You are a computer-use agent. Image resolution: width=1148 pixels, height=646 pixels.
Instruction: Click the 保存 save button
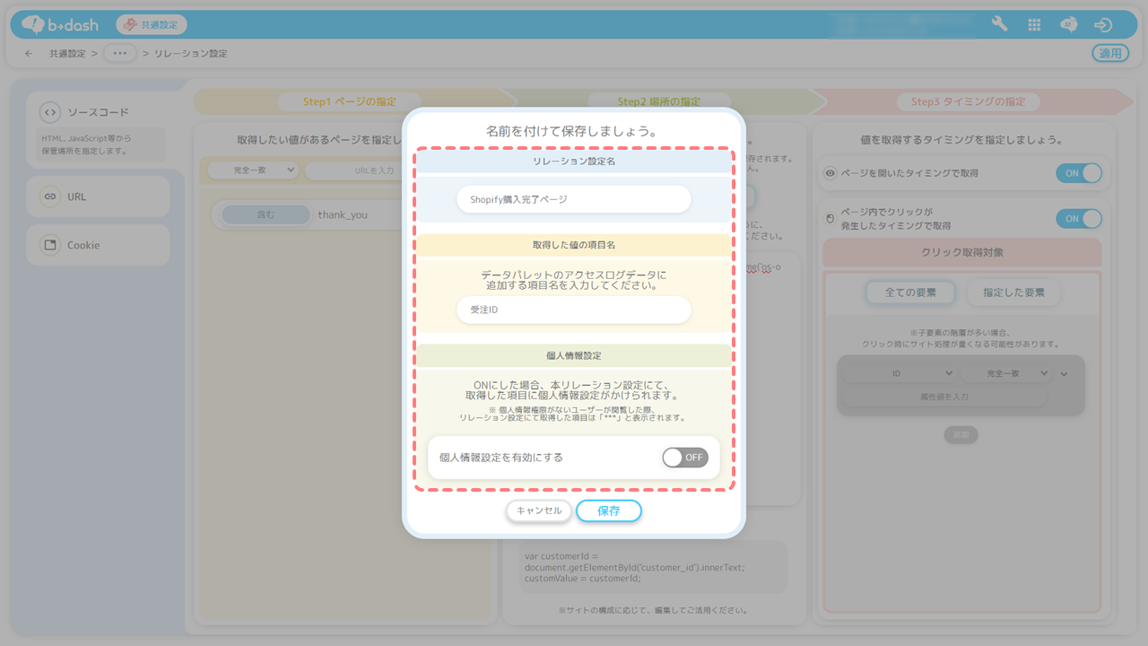click(x=608, y=511)
